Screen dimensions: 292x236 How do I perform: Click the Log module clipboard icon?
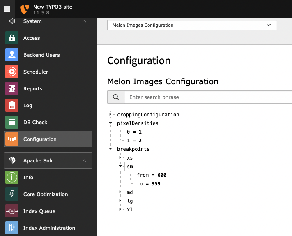(x=12, y=106)
